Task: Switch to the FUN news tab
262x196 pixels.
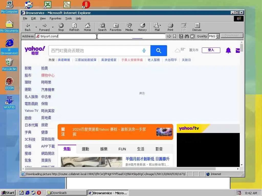Action: (122, 149)
